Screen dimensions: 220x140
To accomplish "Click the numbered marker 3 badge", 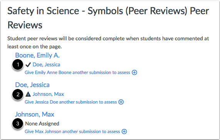I will (18, 124).
